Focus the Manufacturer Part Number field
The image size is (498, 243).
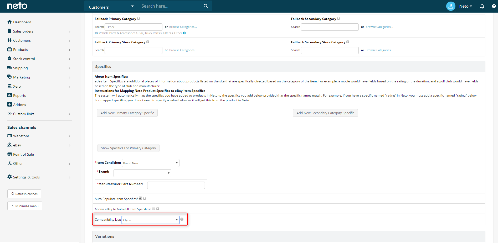(176, 185)
